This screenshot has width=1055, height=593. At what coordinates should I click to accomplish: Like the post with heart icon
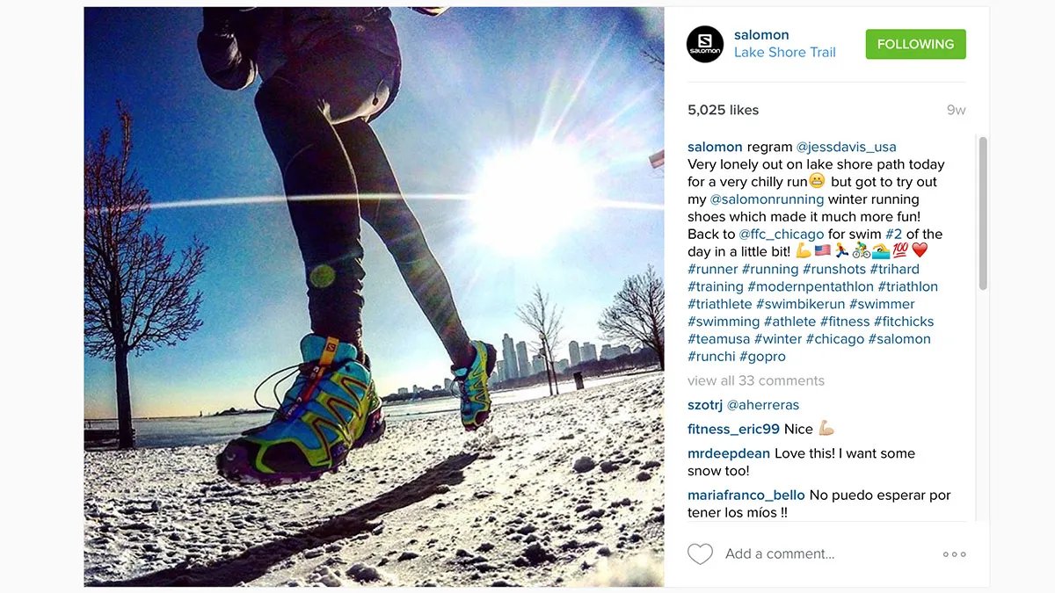pyautogui.click(x=700, y=554)
